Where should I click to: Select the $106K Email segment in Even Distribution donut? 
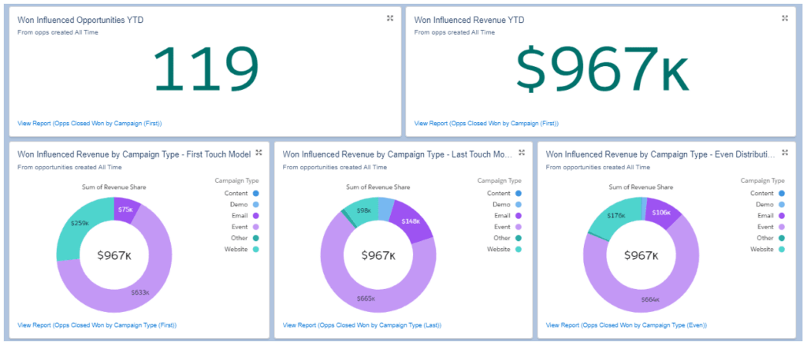[x=663, y=212]
